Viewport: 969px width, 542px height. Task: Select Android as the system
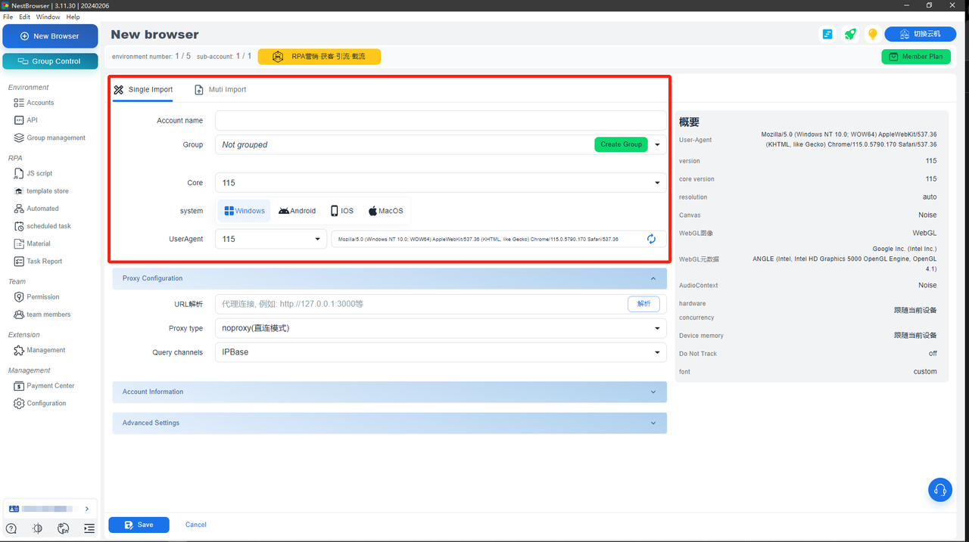tap(297, 211)
